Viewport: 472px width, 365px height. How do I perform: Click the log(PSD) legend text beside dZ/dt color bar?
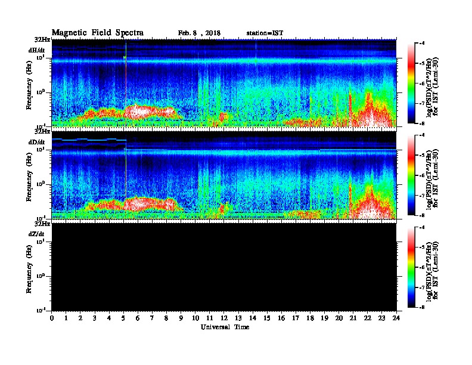[x=432, y=271]
